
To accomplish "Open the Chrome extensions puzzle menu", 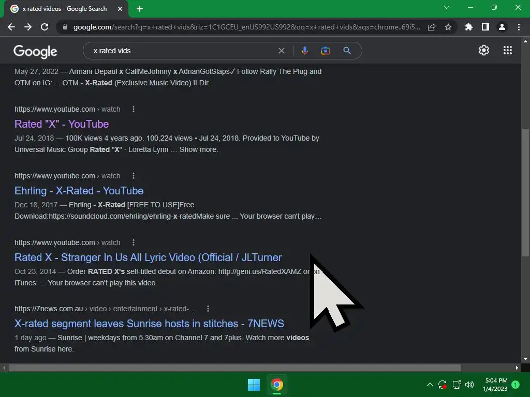I will click(x=469, y=27).
